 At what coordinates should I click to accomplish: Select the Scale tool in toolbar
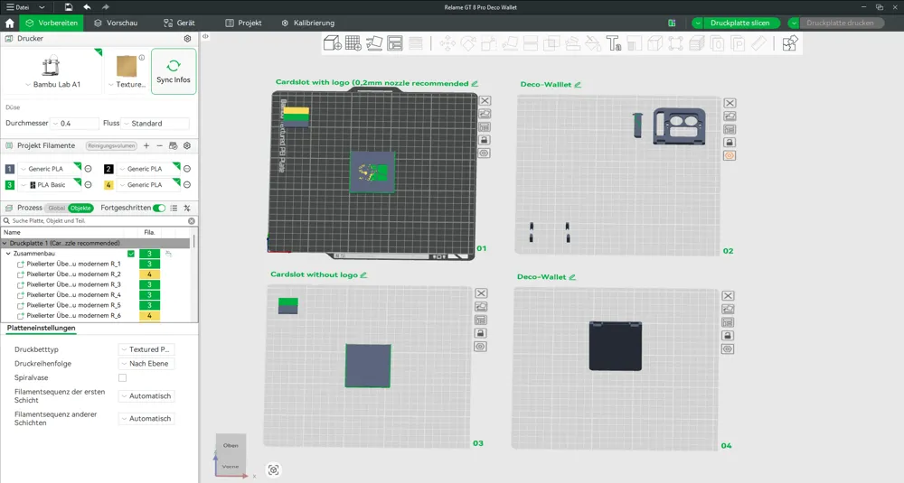pos(489,43)
